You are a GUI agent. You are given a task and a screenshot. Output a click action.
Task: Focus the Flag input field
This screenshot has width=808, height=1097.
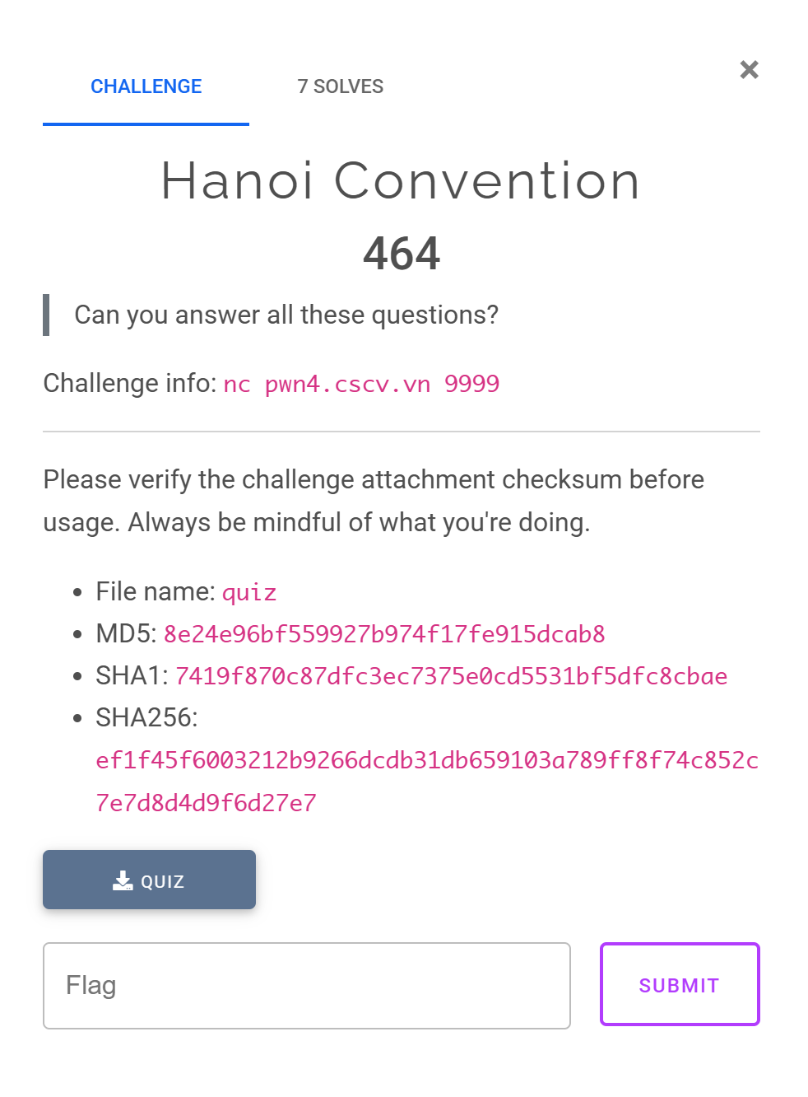pos(306,985)
